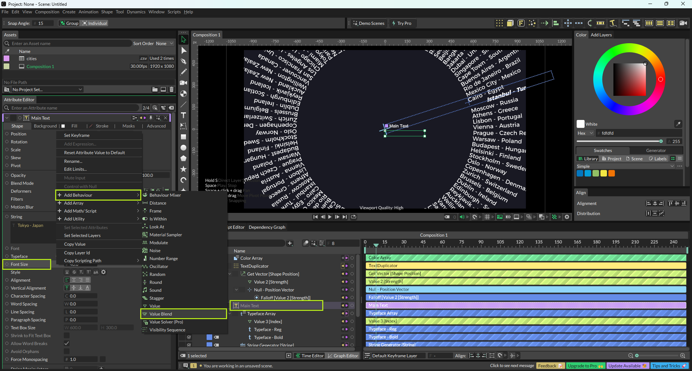Expand the No Project Set dropdown
692x371 pixels.
coord(47,90)
